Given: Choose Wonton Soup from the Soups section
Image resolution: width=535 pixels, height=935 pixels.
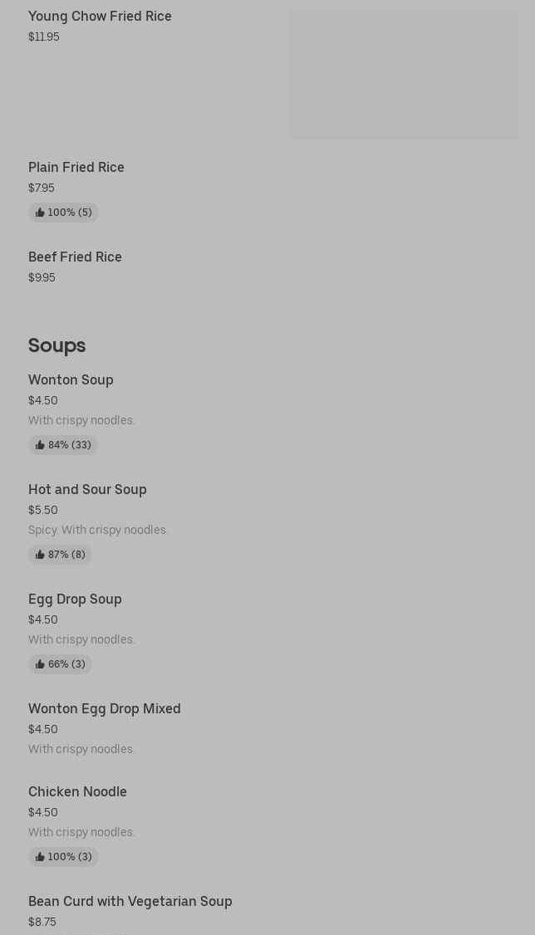Looking at the screenshot, I should point(71,379).
